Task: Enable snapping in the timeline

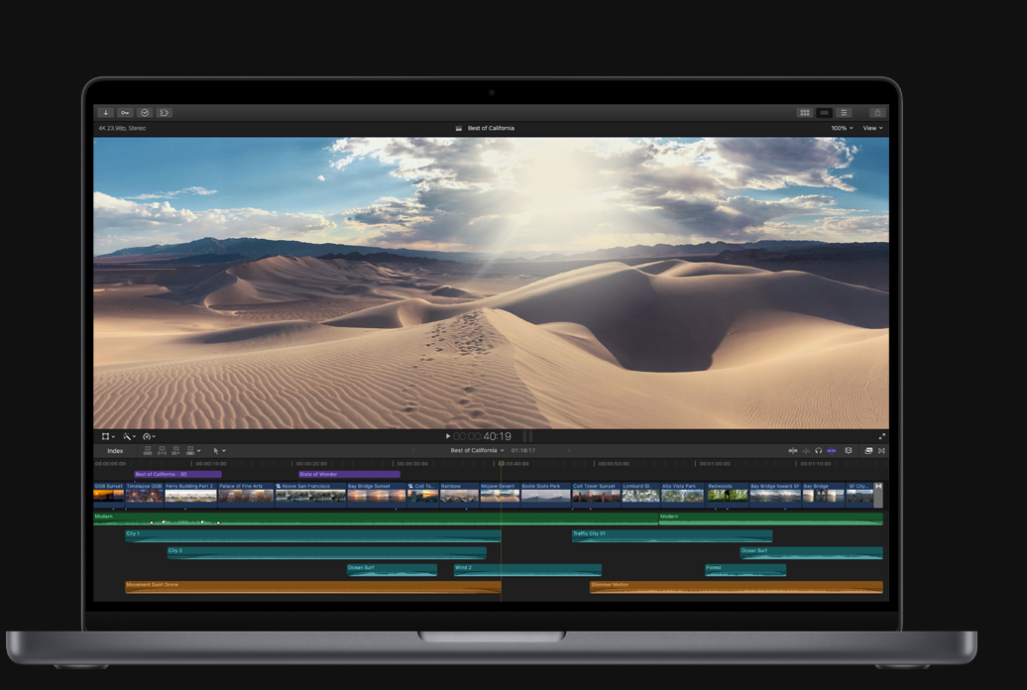Action: tap(832, 450)
